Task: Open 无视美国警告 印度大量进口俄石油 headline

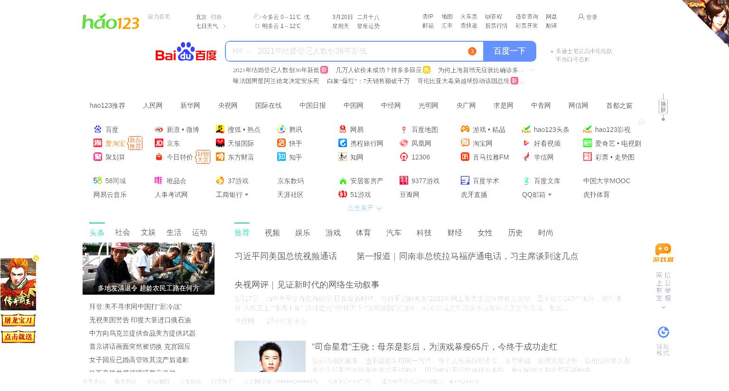Action: tap(140, 320)
